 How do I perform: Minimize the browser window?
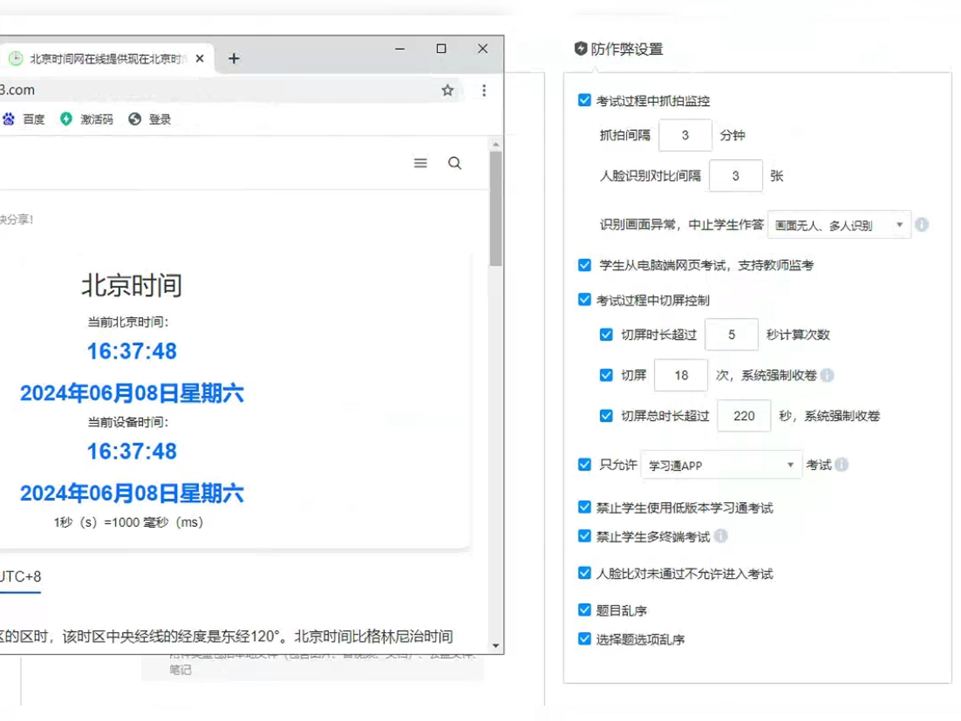click(x=400, y=49)
